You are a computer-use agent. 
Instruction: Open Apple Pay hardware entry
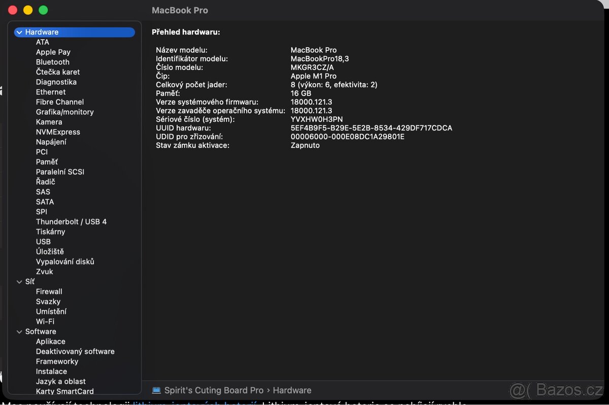coord(53,52)
